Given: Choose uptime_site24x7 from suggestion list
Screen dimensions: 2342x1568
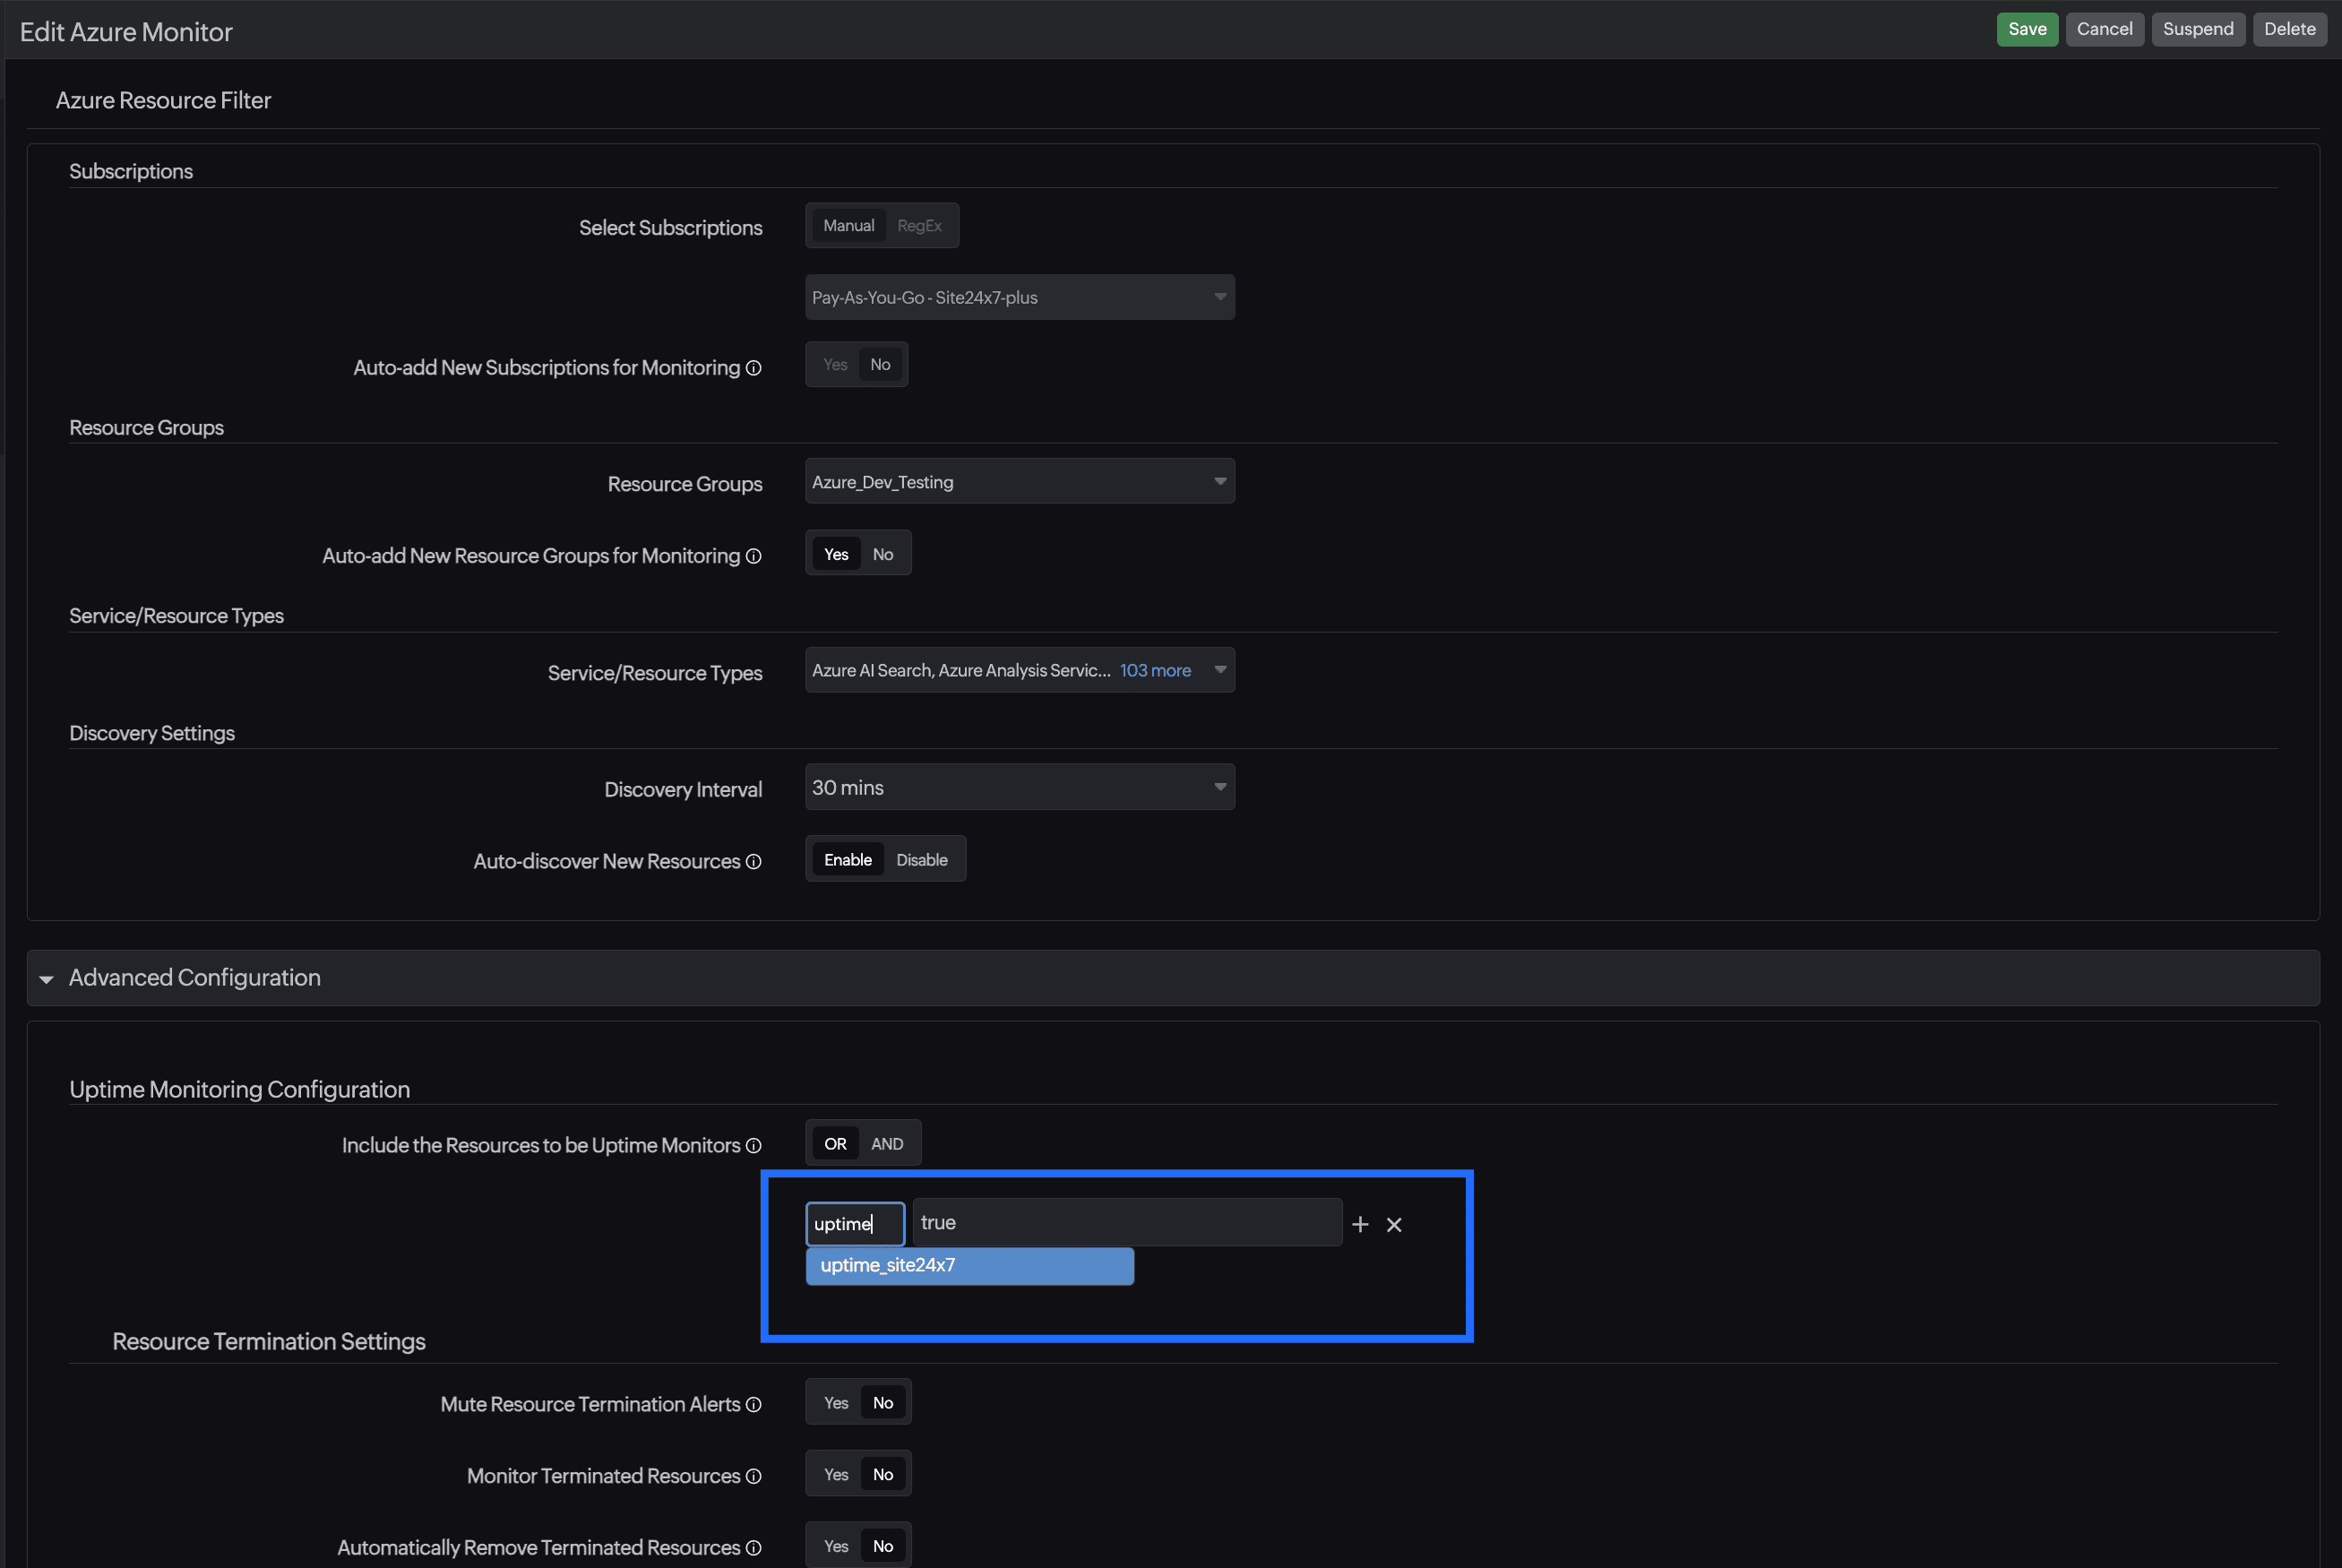Looking at the screenshot, I should [969, 1266].
